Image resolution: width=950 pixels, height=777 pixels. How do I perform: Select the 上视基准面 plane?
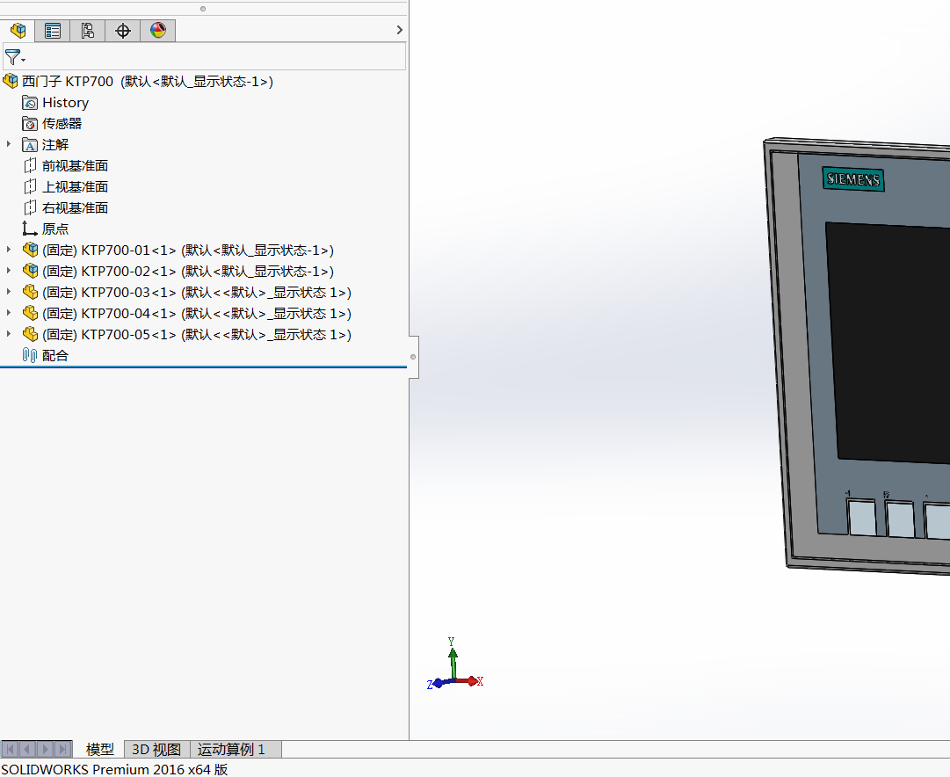point(75,186)
